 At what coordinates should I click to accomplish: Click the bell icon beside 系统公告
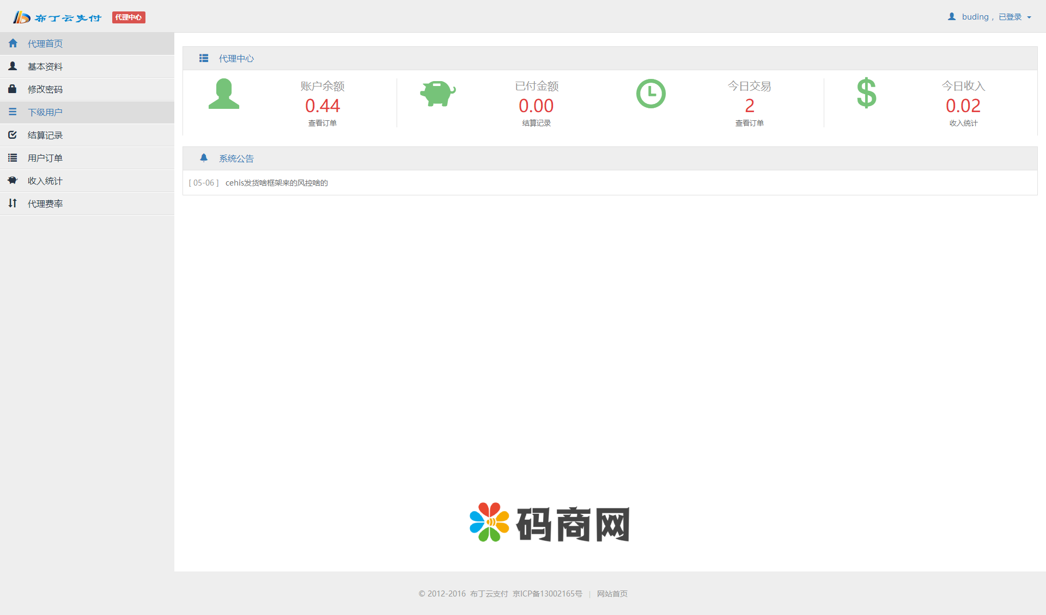(x=204, y=158)
